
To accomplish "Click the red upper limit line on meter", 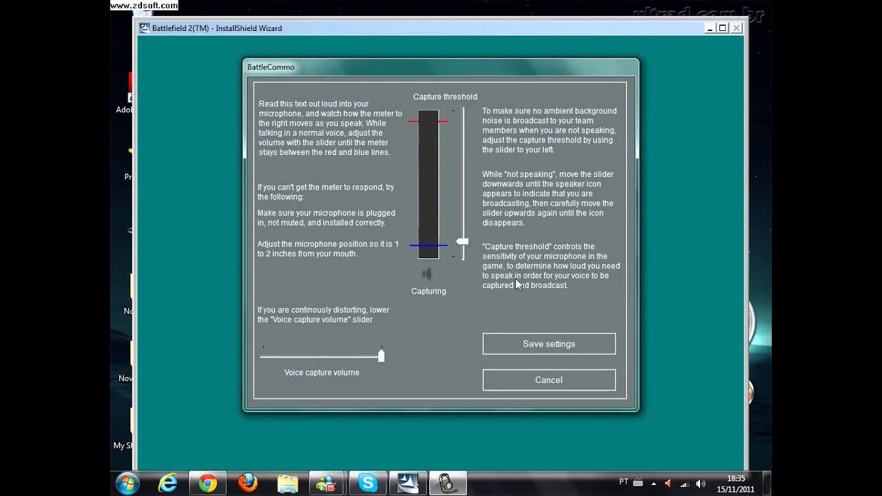I will pos(428,121).
